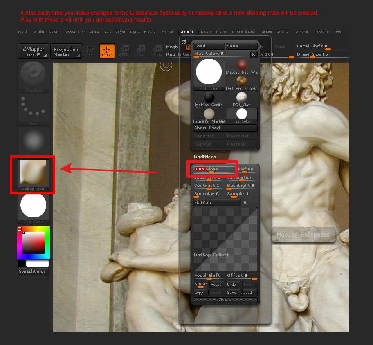The width and height of the screenshot is (373, 345).
Task: Open the Alpha menu
Action: pyautogui.click(x=23, y=31)
